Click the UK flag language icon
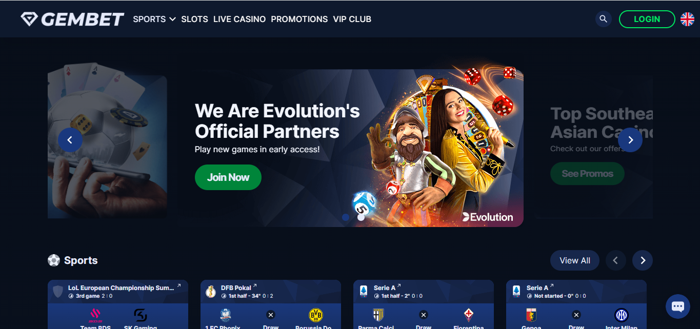The width and height of the screenshot is (700, 329). click(x=687, y=19)
